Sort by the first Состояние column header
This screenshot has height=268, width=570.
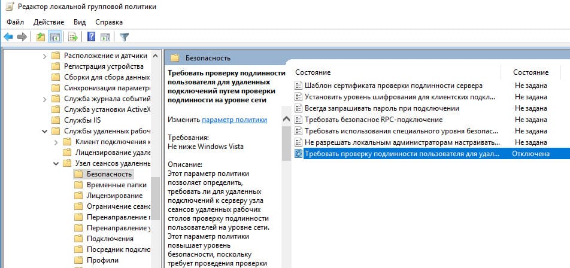(x=313, y=72)
